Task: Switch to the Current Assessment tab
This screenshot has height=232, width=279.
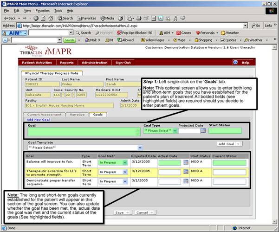Action: coord(44,115)
